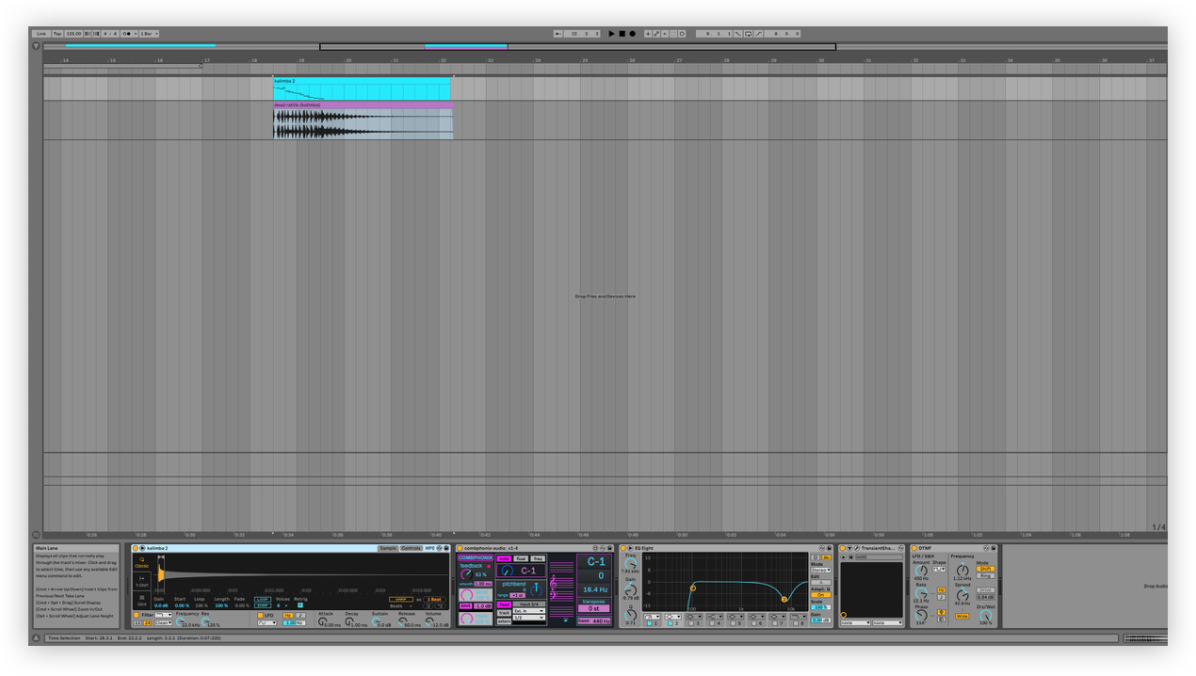Toggle the EQ Eight device activator
Viewport: 1196px width, 676px height.
tap(623, 548)
